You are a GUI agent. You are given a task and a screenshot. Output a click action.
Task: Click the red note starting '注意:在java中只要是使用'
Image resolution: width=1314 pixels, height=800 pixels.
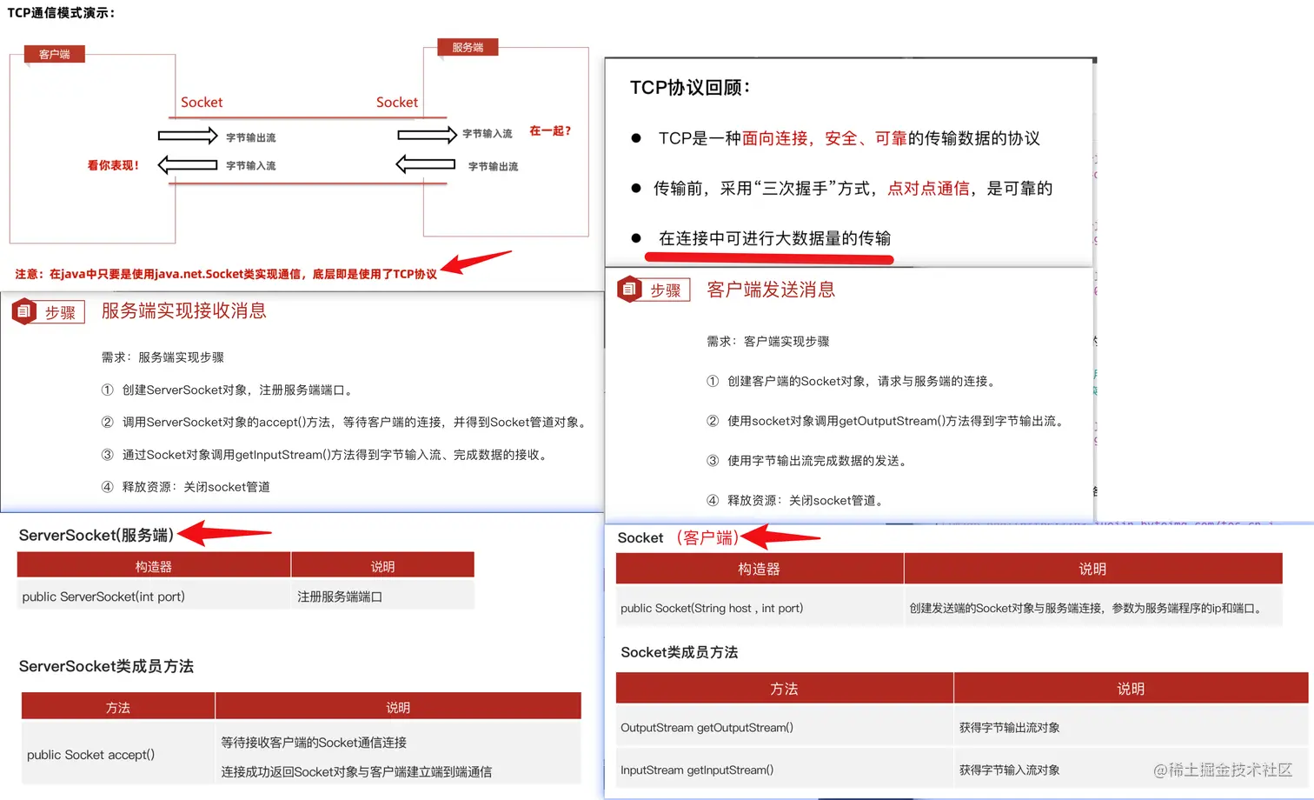[x=226, y=274]
